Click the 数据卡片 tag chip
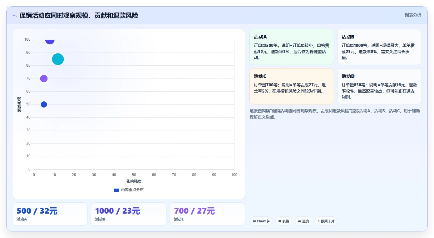This screenshot has height=238, width=434. pos(326,221)
